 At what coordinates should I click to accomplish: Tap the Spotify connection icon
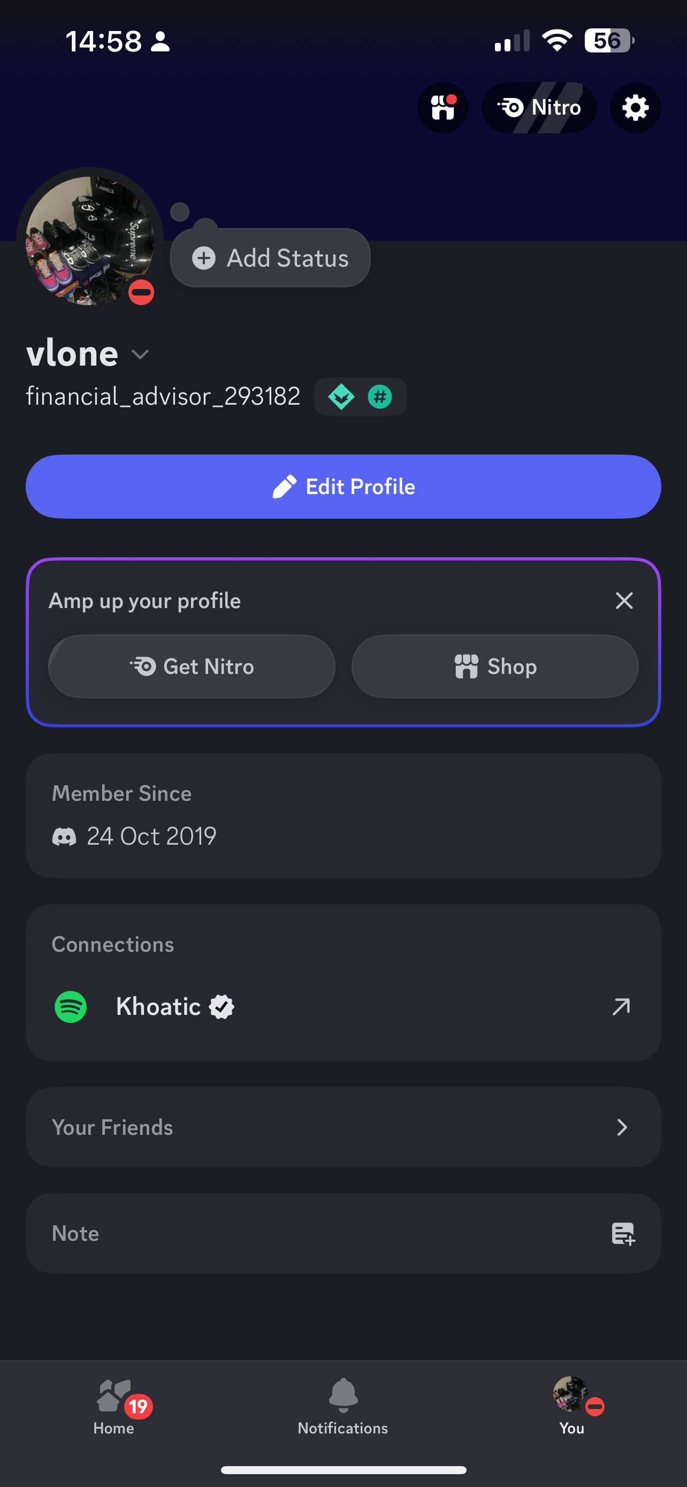point(71,1007)
